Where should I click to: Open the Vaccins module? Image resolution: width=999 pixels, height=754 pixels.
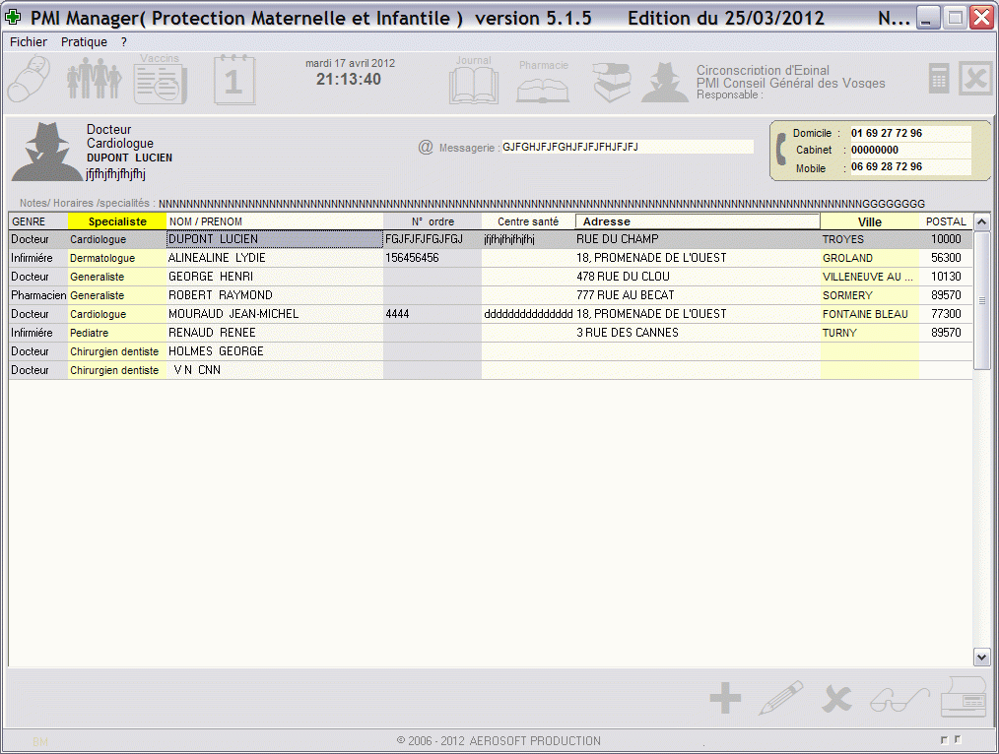tap(160, 80)
